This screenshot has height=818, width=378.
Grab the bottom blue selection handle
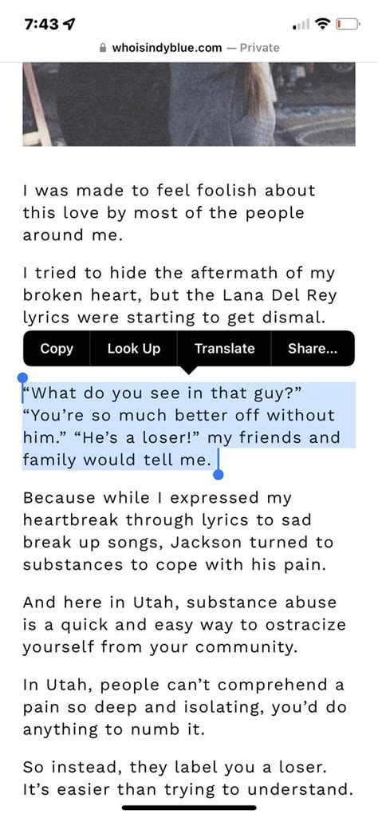click(x=219, y=474)
